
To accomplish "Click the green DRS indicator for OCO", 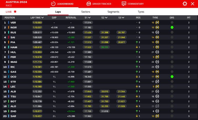I will click(172, 77).
